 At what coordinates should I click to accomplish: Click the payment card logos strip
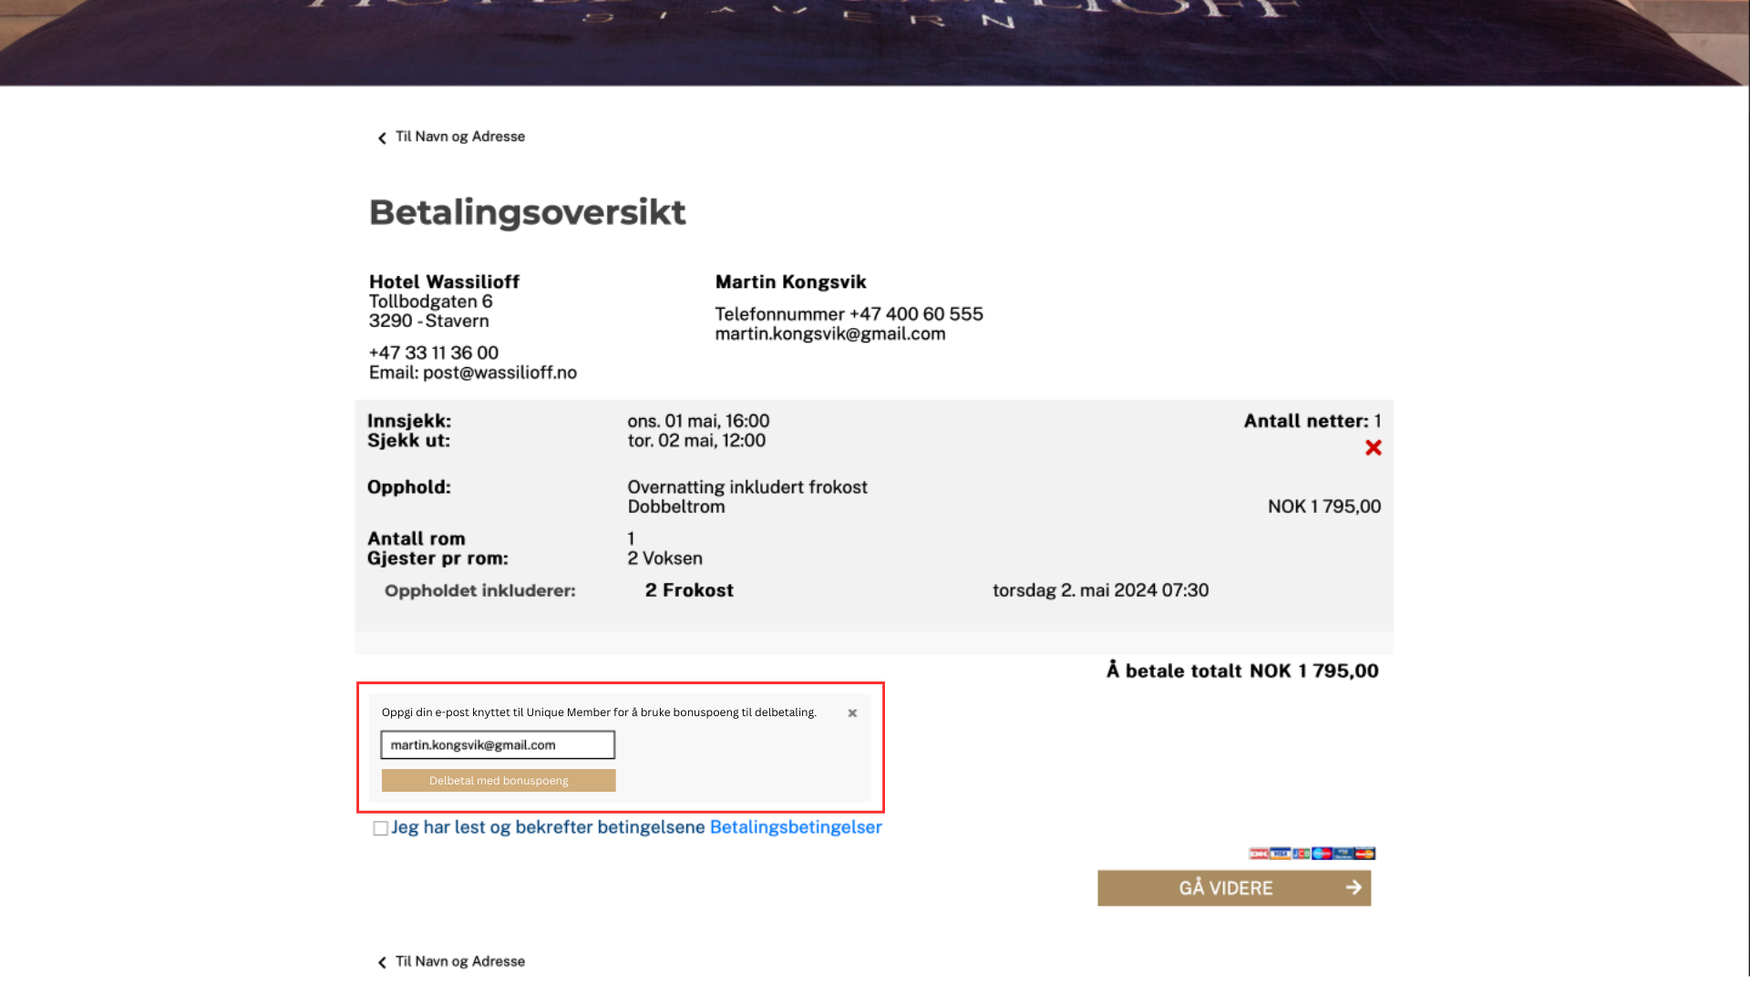[x=1312, y=854]
